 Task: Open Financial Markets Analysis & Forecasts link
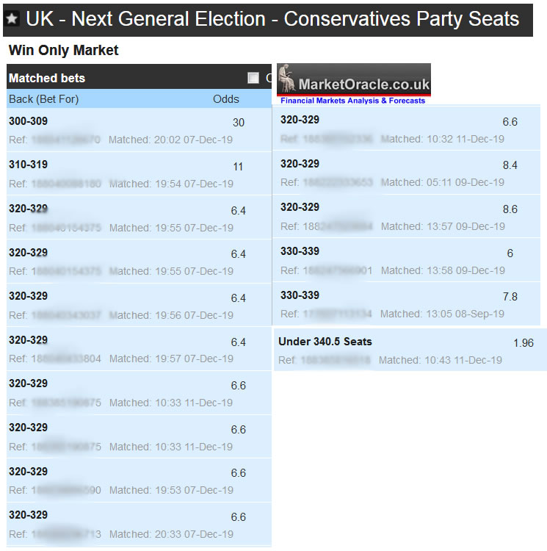tap(352, 101)
